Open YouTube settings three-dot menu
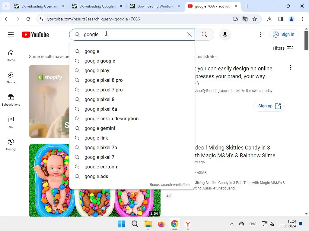309x231 pixels. point(260,35)
